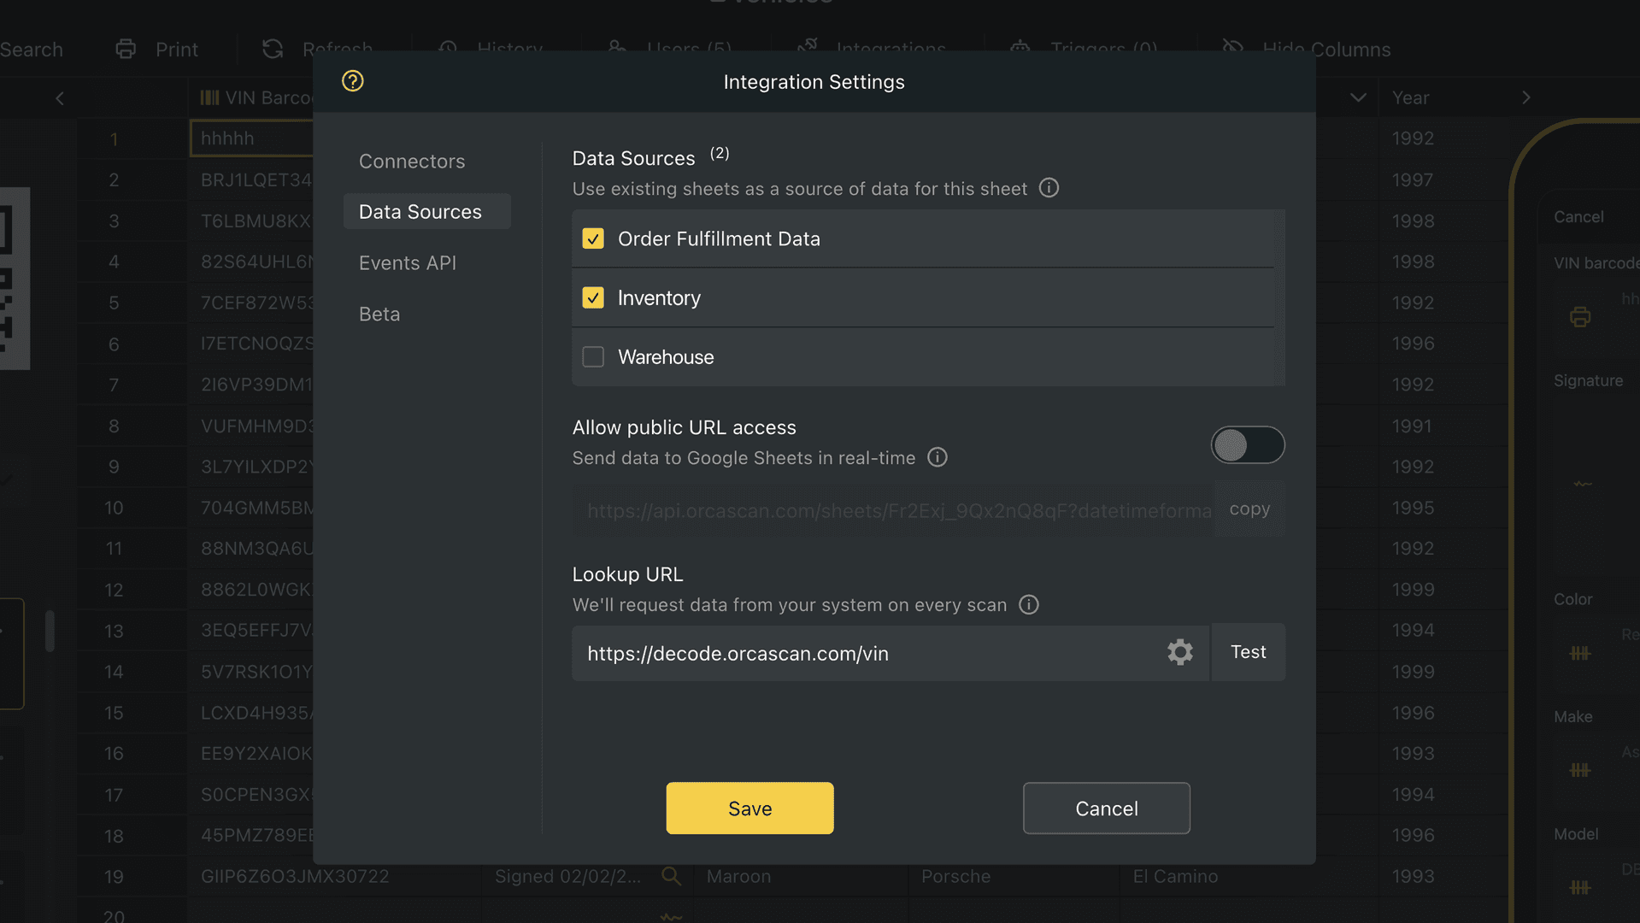Uncheck the Order Fulfillment Data source

(x=593, y=238)
